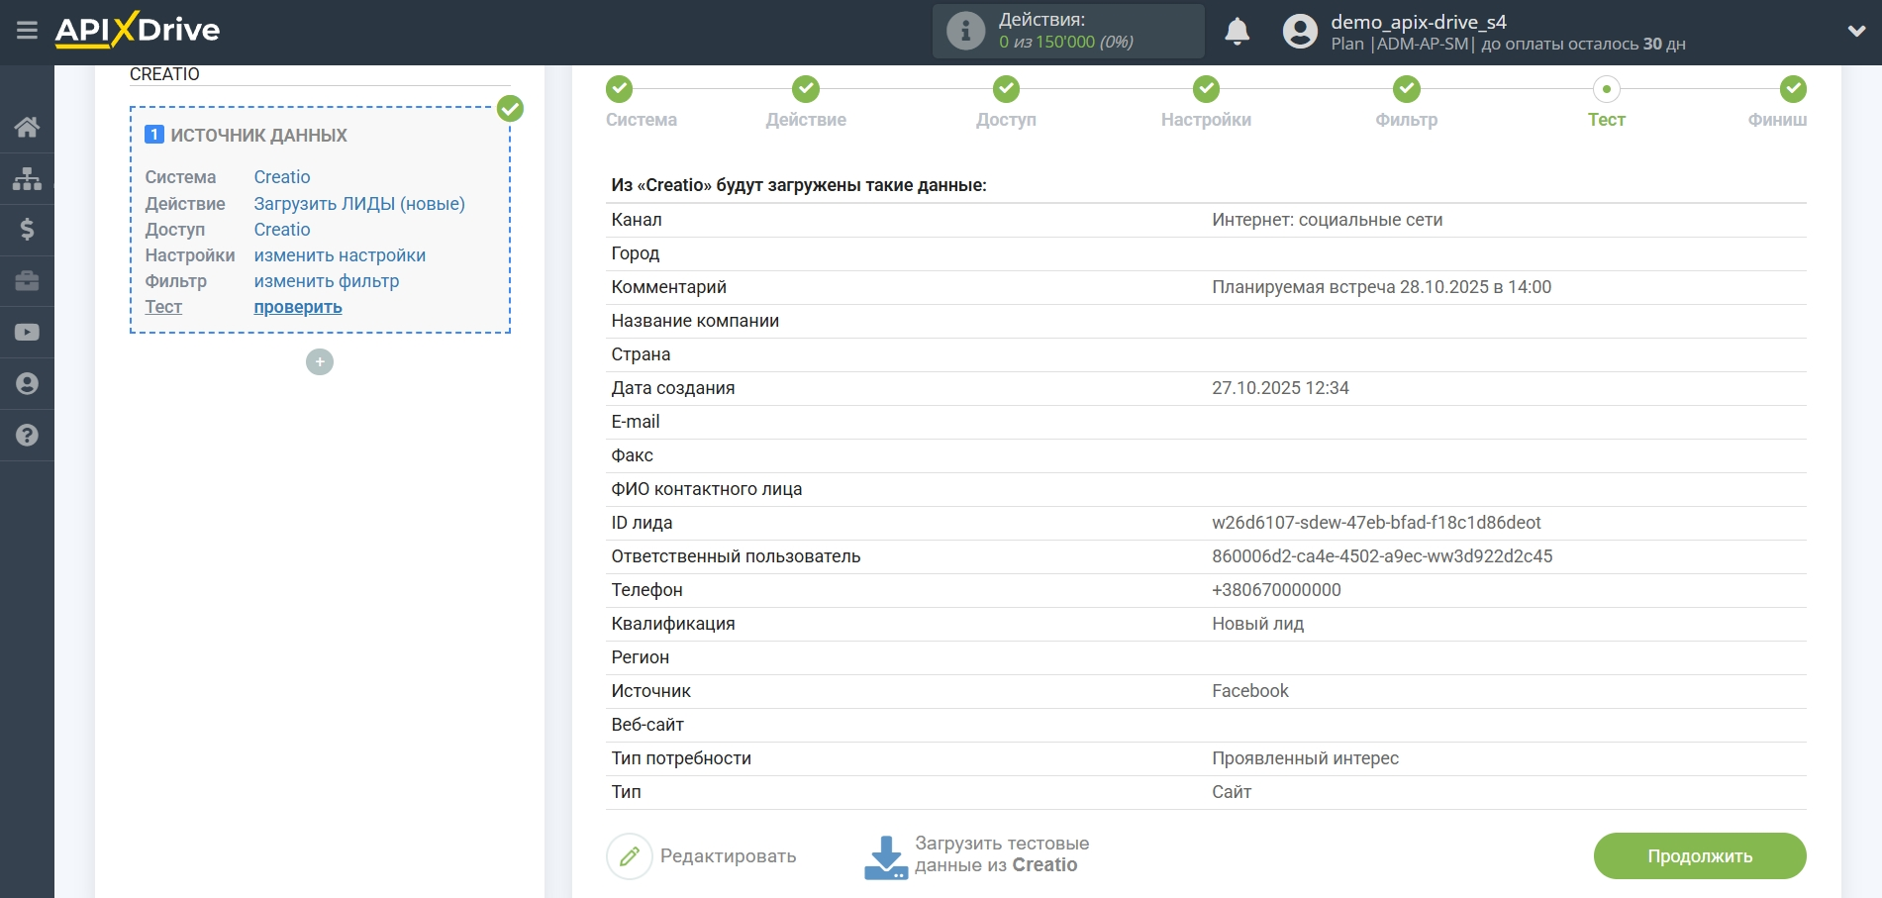The image size is (1882, 898).
Task: Click the Канал field label
Action: [637, 220]
